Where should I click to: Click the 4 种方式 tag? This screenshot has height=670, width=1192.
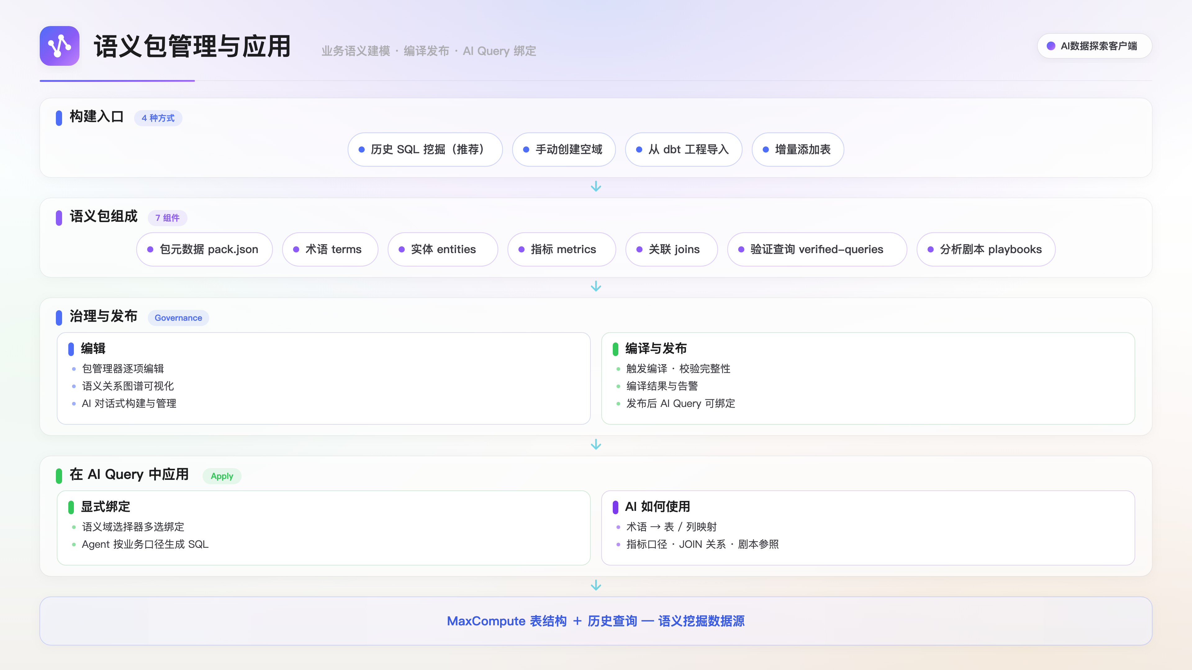[158, 118]
